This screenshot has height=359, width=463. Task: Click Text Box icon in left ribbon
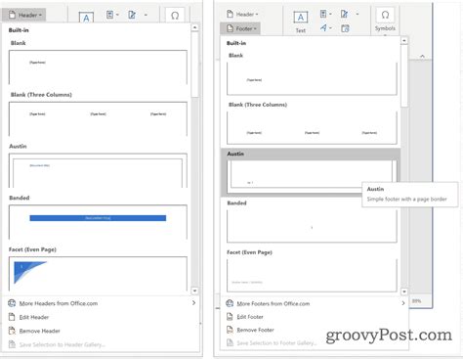[x=86, y=17]
